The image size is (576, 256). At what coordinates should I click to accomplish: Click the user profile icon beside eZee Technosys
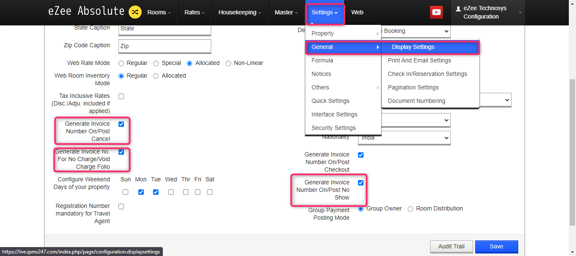[459, 8]
